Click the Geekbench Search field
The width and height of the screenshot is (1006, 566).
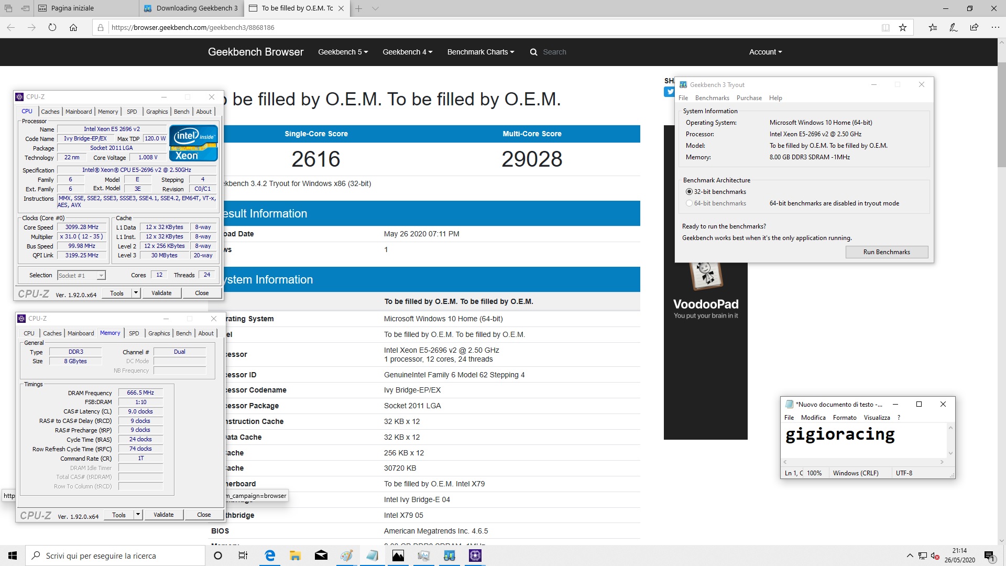[554, 52]
